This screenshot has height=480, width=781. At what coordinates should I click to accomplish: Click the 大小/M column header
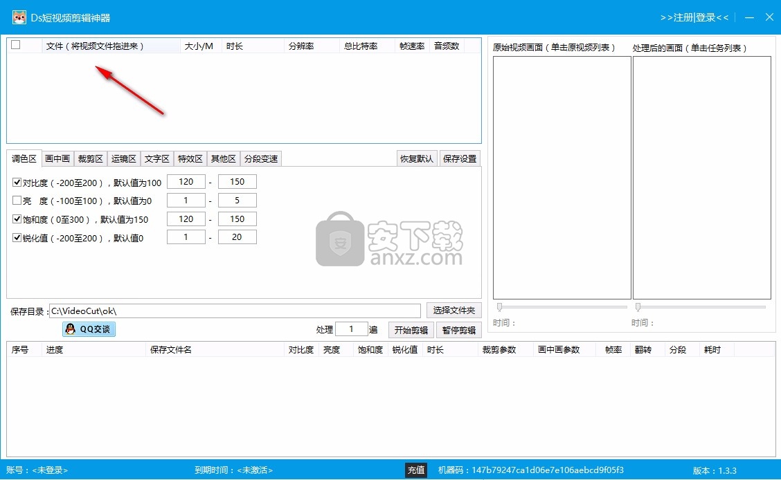pyautogui.click(x=200, y=46)
